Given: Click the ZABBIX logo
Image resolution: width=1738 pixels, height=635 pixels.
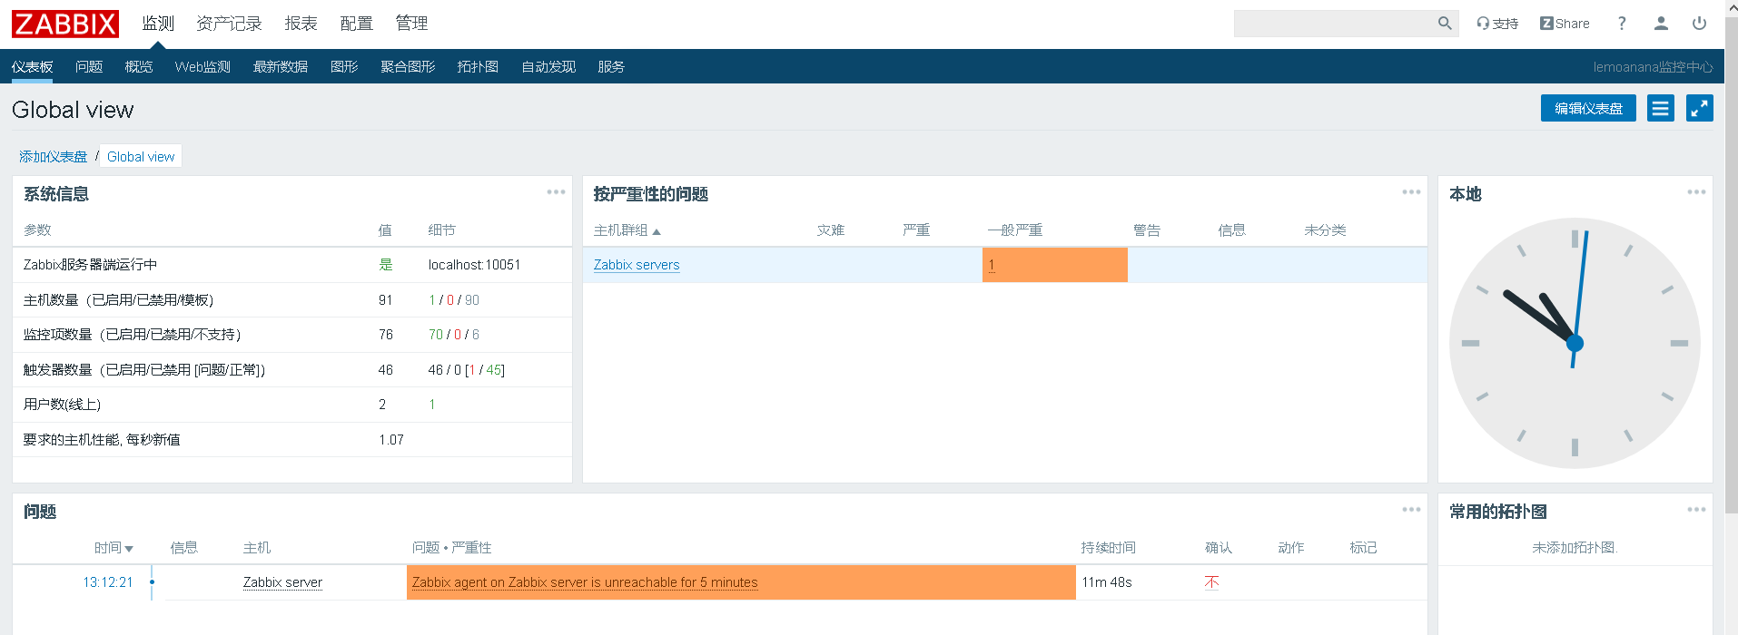Looking at the screenshot, I should [64, 24].
